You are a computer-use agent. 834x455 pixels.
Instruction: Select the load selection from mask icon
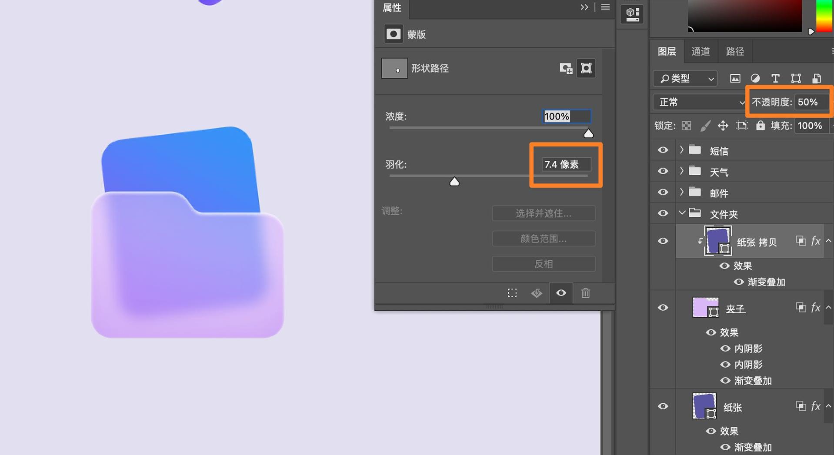coord(512,293)
